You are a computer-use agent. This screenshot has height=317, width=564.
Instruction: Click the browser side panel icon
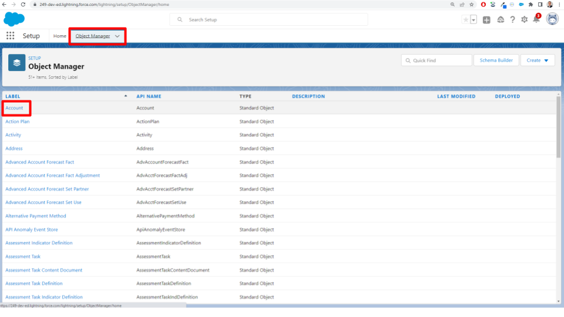(x=540, y=4)
